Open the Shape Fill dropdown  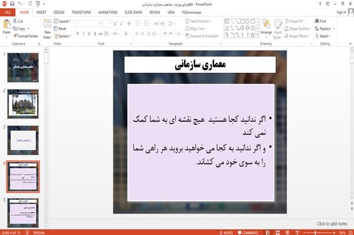pyautogui.click(x=294, y=21)
